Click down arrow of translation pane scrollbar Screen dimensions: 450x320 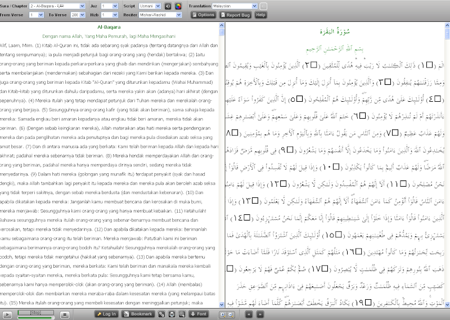[x=222, y=305]
